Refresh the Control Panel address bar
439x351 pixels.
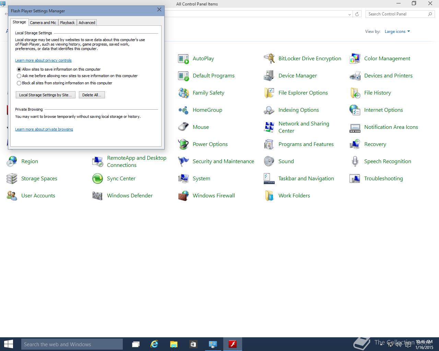tap(357, 14)
